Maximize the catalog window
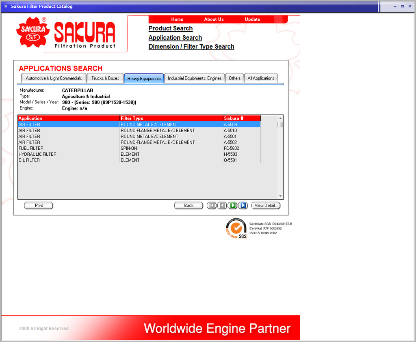 tap(402, 6)
